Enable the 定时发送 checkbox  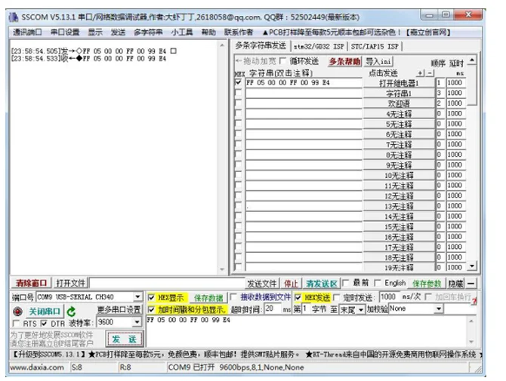[337, 297]
